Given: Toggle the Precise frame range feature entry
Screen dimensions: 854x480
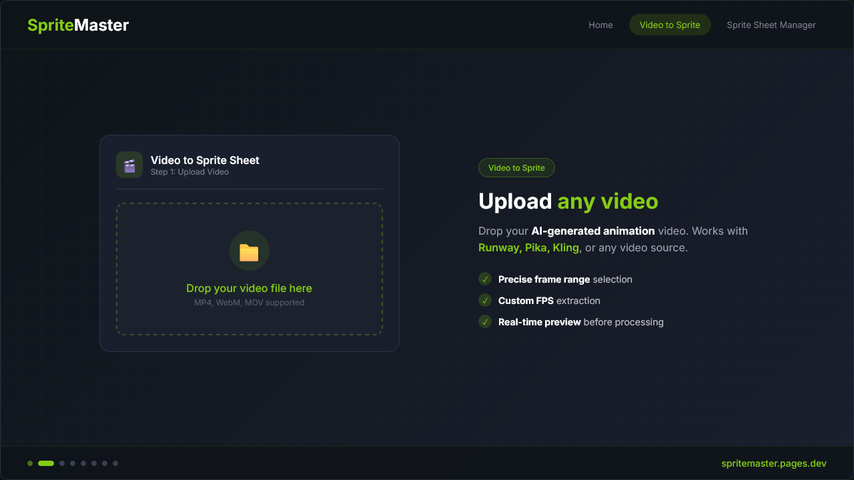Looking at the screenshot, I should tap(565, 279).
